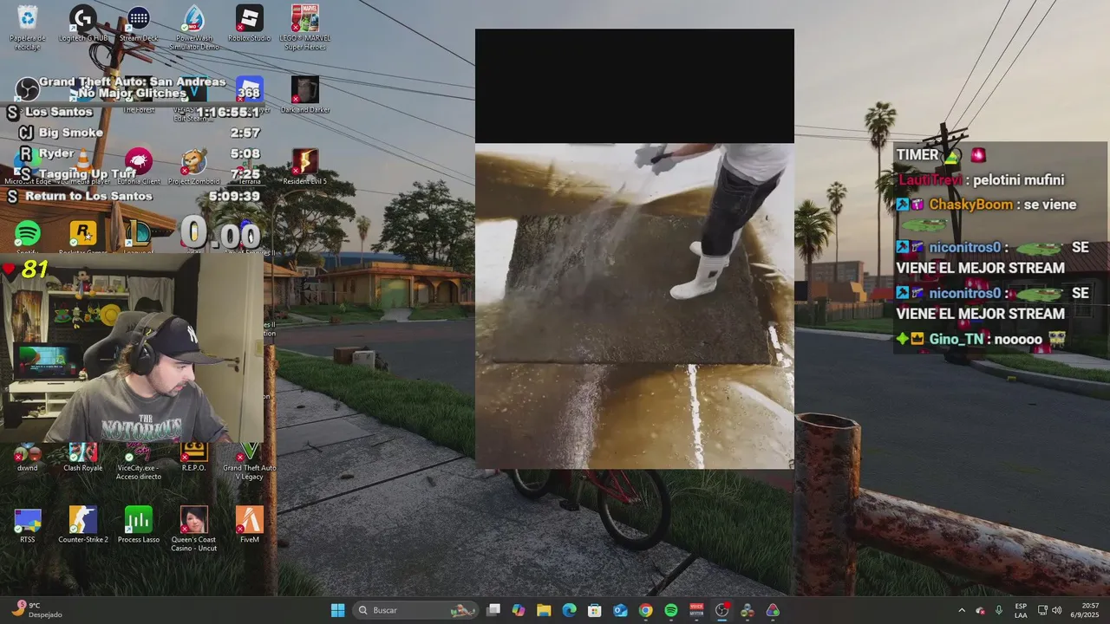Open the Stream Deck desktop shortcut
The width and height of the screenshot is (1110, 624).
(x=139, y=24)
